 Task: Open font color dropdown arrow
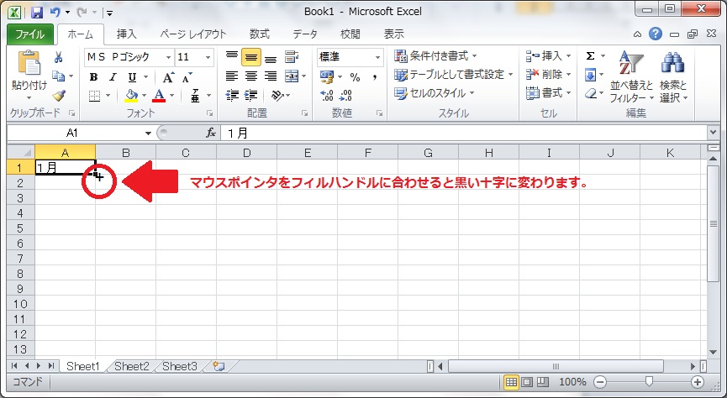pos(172,96)
